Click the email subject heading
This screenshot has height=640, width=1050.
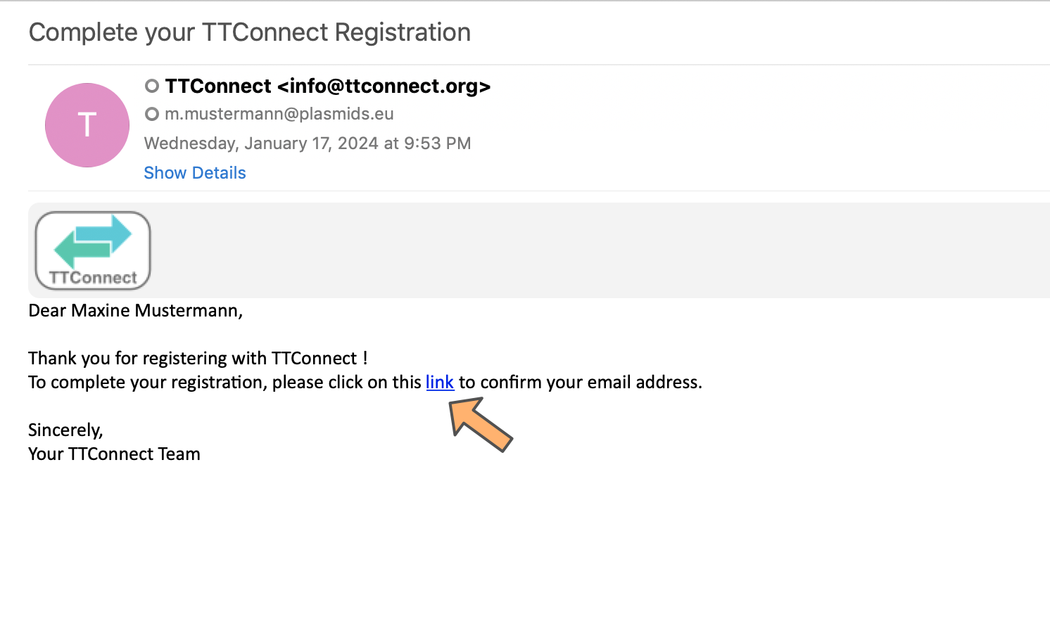click(x=250, y=32)
